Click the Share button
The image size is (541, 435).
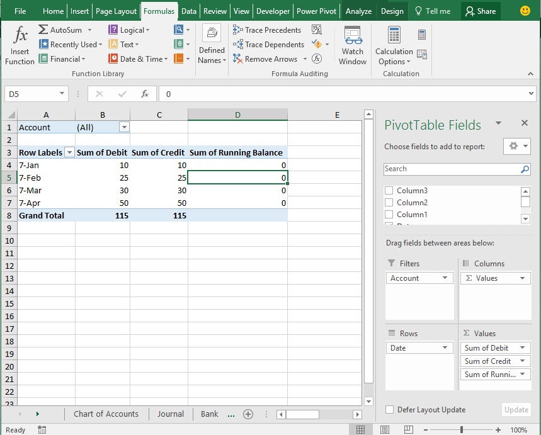(x=481, y=11)
